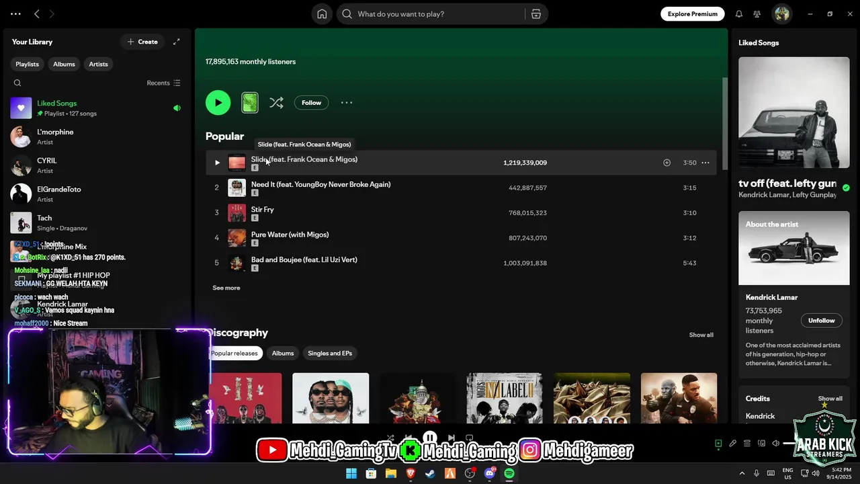
Task: Open the Friend Activity icon
Action: [x=757, y=14]
